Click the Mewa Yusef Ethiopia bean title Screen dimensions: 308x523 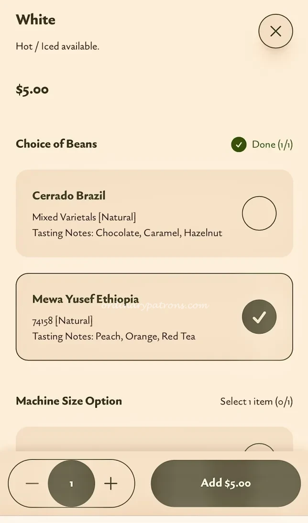click(x=86, y=299)
